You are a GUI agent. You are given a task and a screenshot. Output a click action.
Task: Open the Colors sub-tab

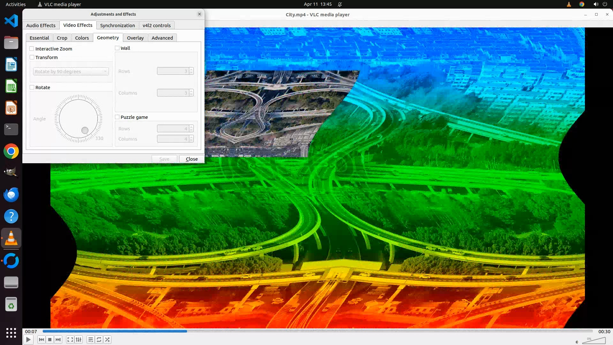pos(82,38)
